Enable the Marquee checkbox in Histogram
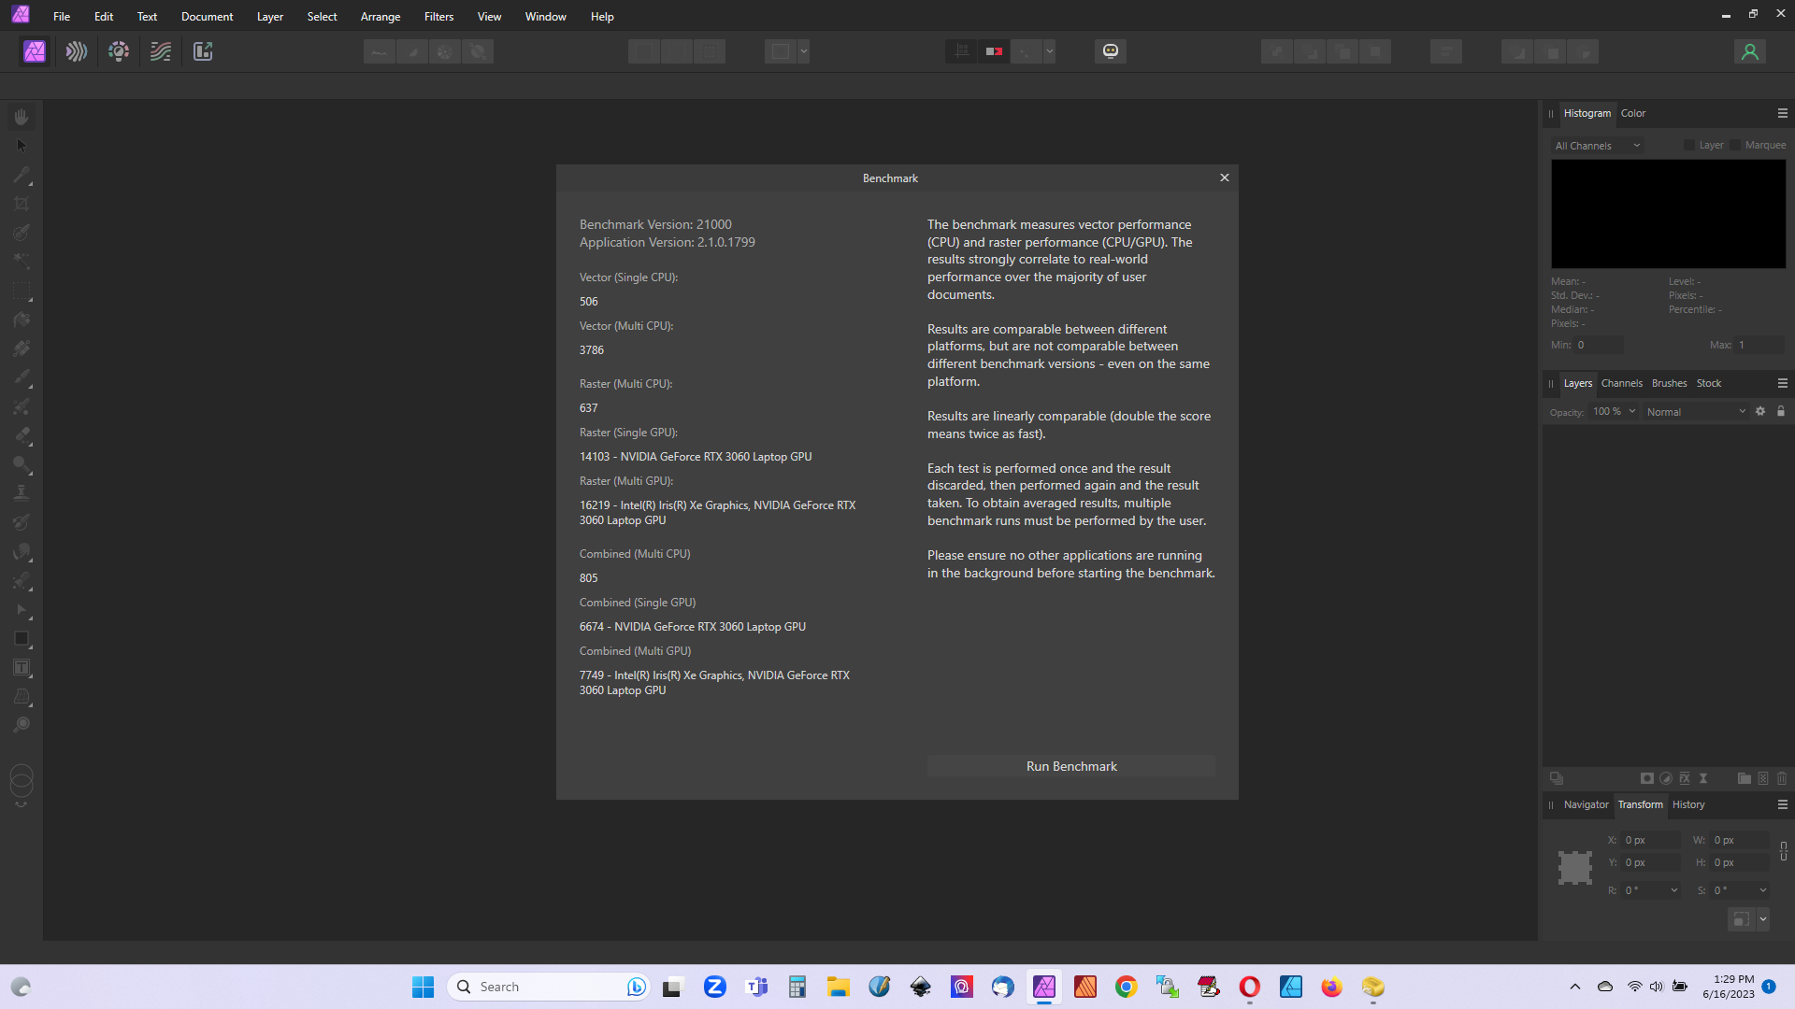The height and width of the screenshot is (1009, 1795). pyautogui.click(x=1735, y=145)
